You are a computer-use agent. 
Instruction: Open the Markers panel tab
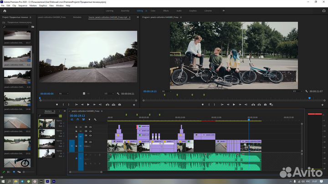pos(48,111)
